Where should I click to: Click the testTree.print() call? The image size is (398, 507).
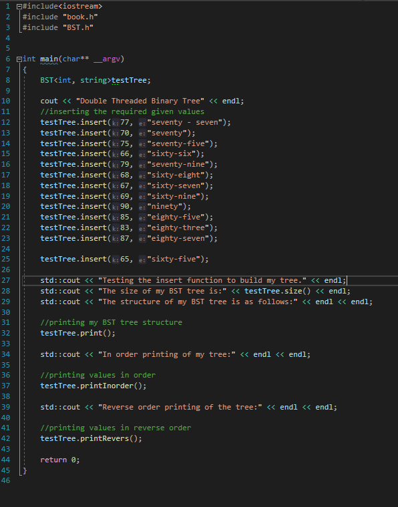77,333
